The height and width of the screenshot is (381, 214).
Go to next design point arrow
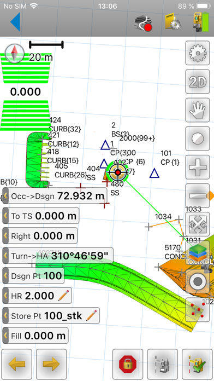coord(51,365)
